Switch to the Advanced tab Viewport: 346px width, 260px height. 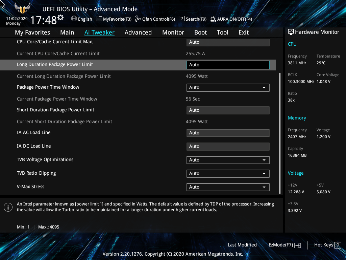coord(138,32)
